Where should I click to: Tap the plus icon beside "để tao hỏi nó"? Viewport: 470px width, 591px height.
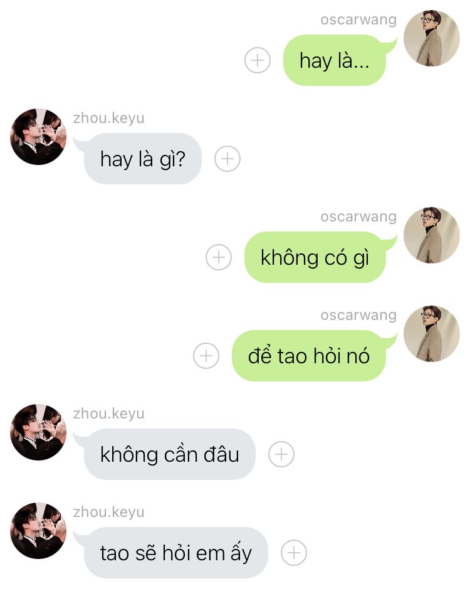click(206, 356)
